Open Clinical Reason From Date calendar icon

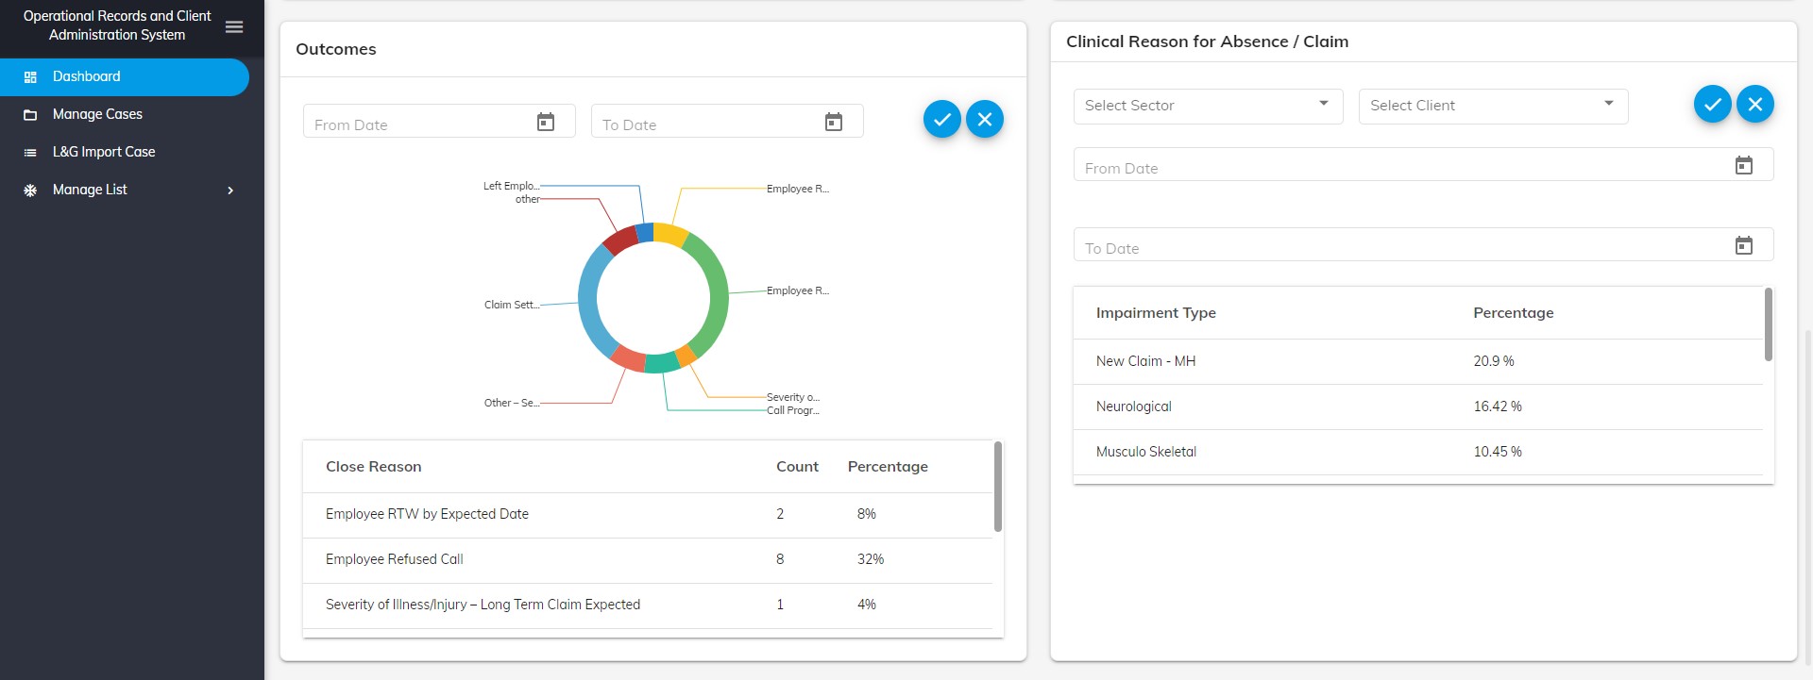1744,165
